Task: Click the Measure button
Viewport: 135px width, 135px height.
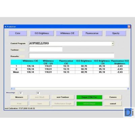Action: (19, 97)
